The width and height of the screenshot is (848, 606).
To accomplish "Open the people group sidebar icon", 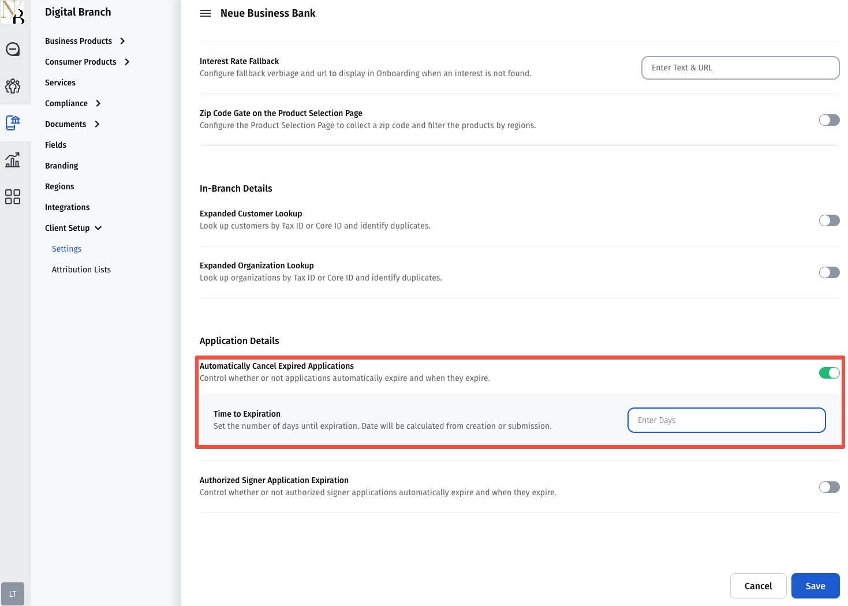I will coord(13,86).
